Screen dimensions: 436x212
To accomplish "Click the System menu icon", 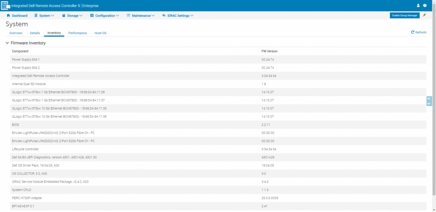I will point(36,16).
